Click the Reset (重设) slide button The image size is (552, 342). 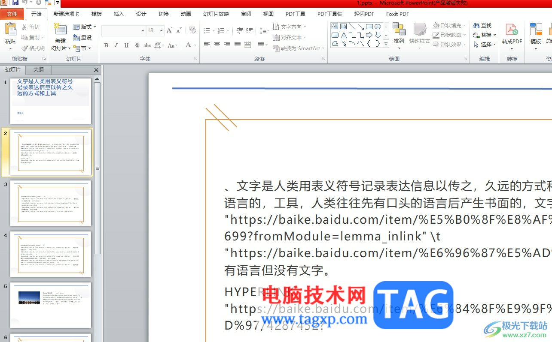(82, 38)
